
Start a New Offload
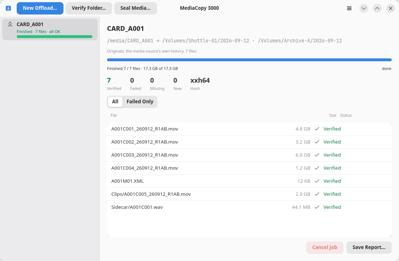[40, 8]
